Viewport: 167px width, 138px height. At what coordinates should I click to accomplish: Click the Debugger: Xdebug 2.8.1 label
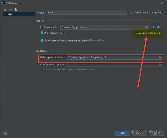coord(148,33)
